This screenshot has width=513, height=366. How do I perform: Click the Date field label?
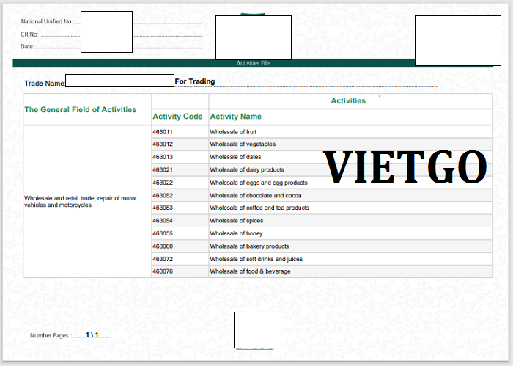coord(28,46)
